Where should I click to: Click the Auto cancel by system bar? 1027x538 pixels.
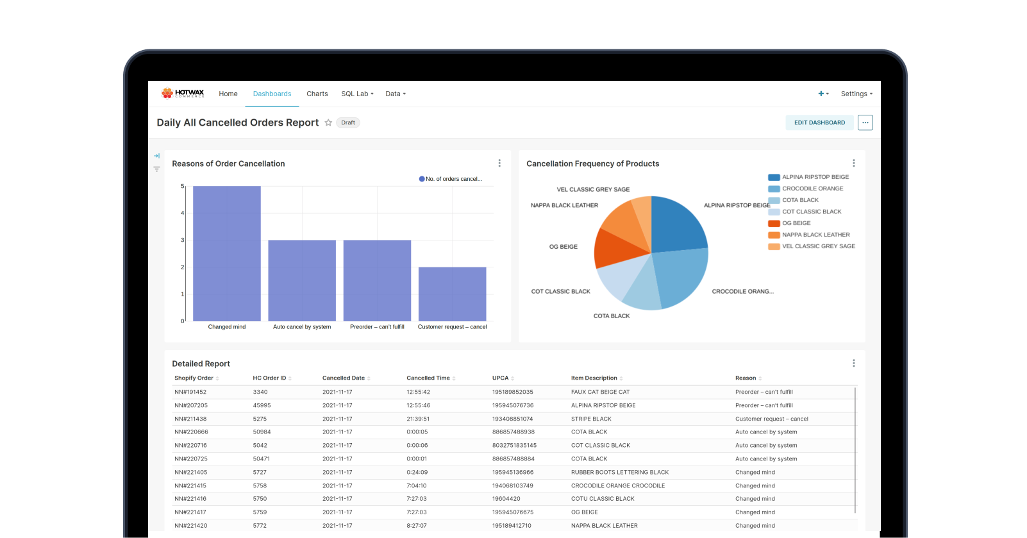[x=302, y=281]
